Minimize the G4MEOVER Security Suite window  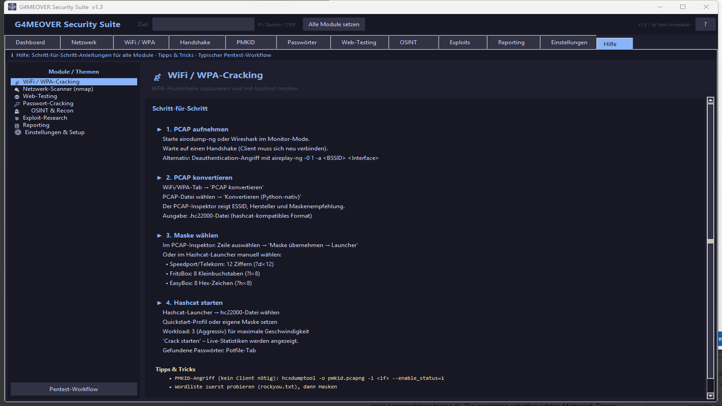[x=659, y=7]
